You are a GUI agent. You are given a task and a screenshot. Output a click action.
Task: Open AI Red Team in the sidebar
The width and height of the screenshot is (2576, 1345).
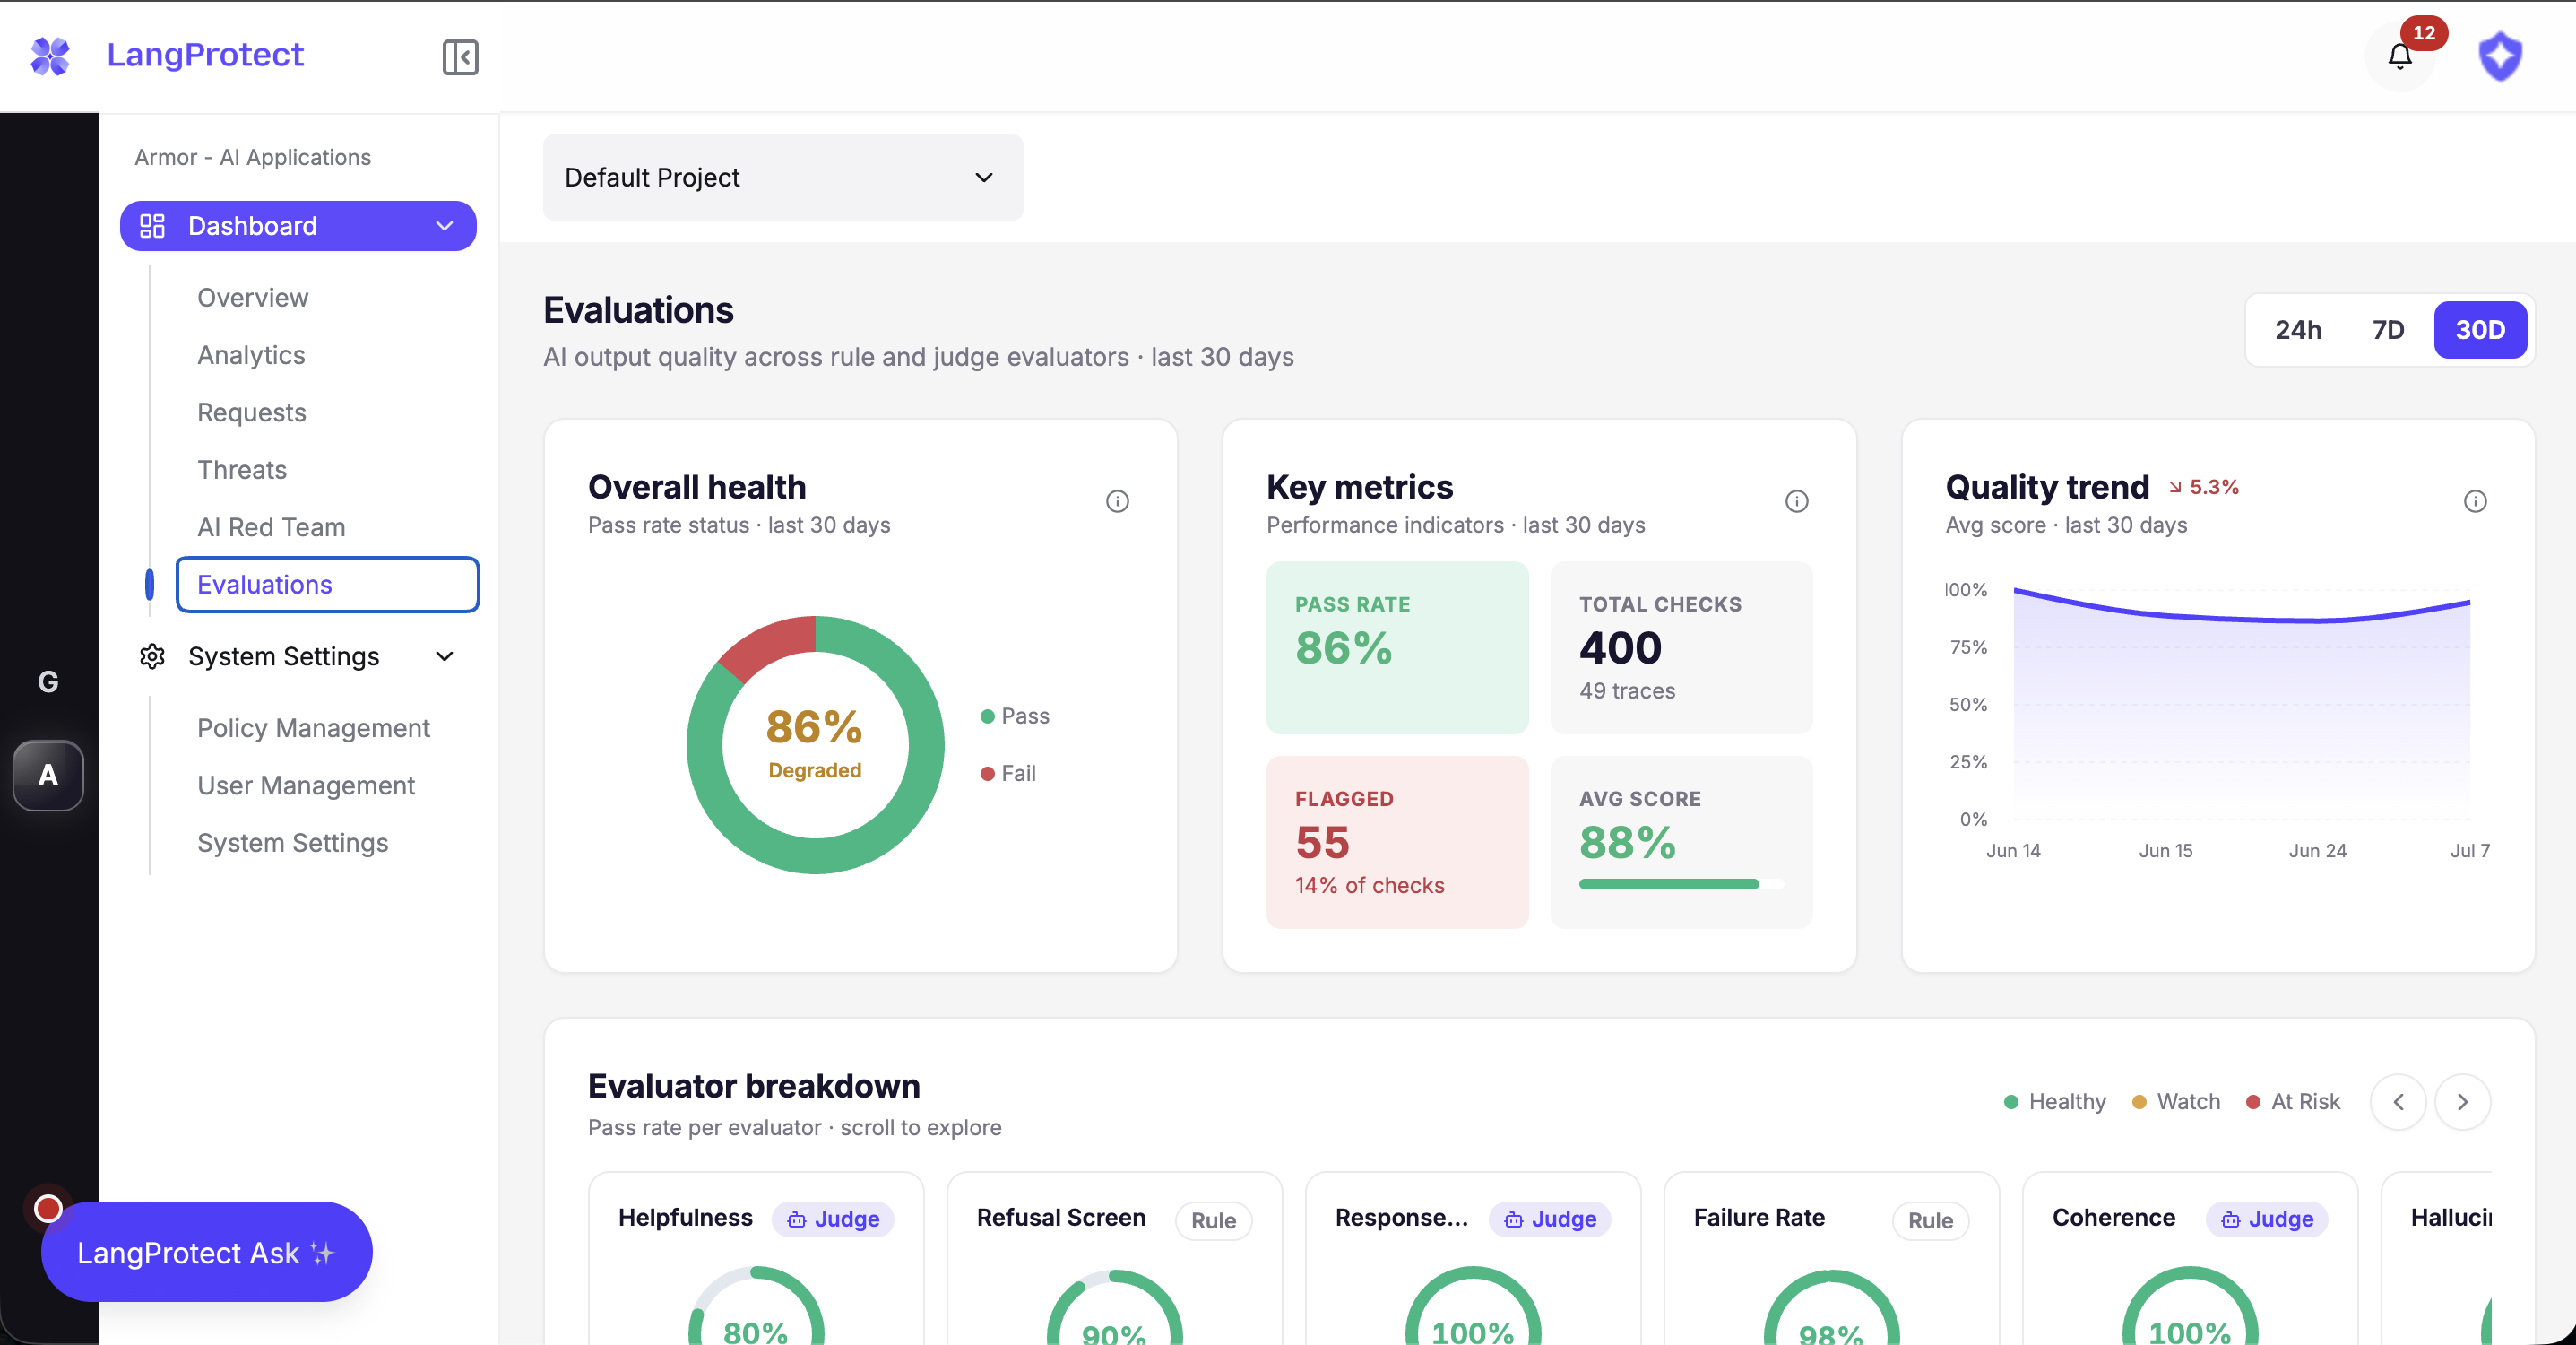271,527
